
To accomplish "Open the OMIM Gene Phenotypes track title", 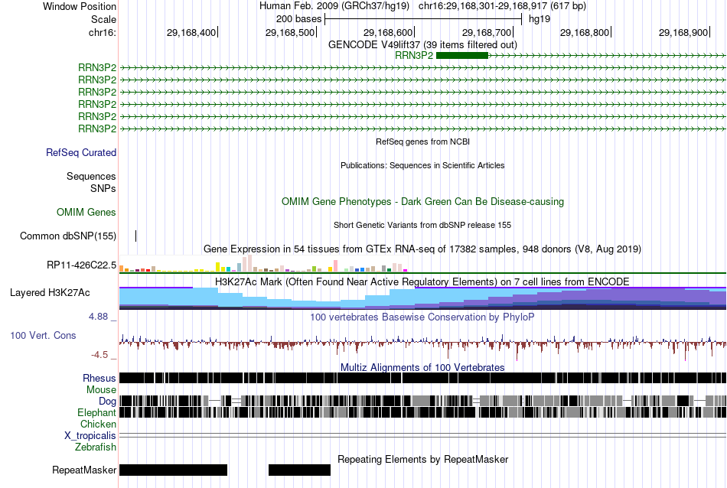I will tap(422, 202).
